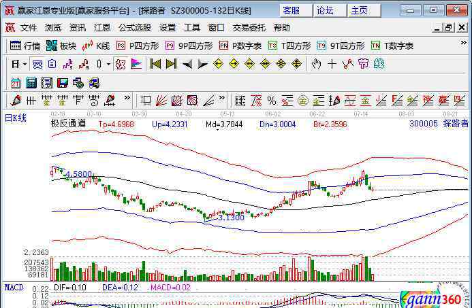This screenshot has height=308, width=472.
Task: Open the 浏览 menu
Action: (x=53, y=28)
